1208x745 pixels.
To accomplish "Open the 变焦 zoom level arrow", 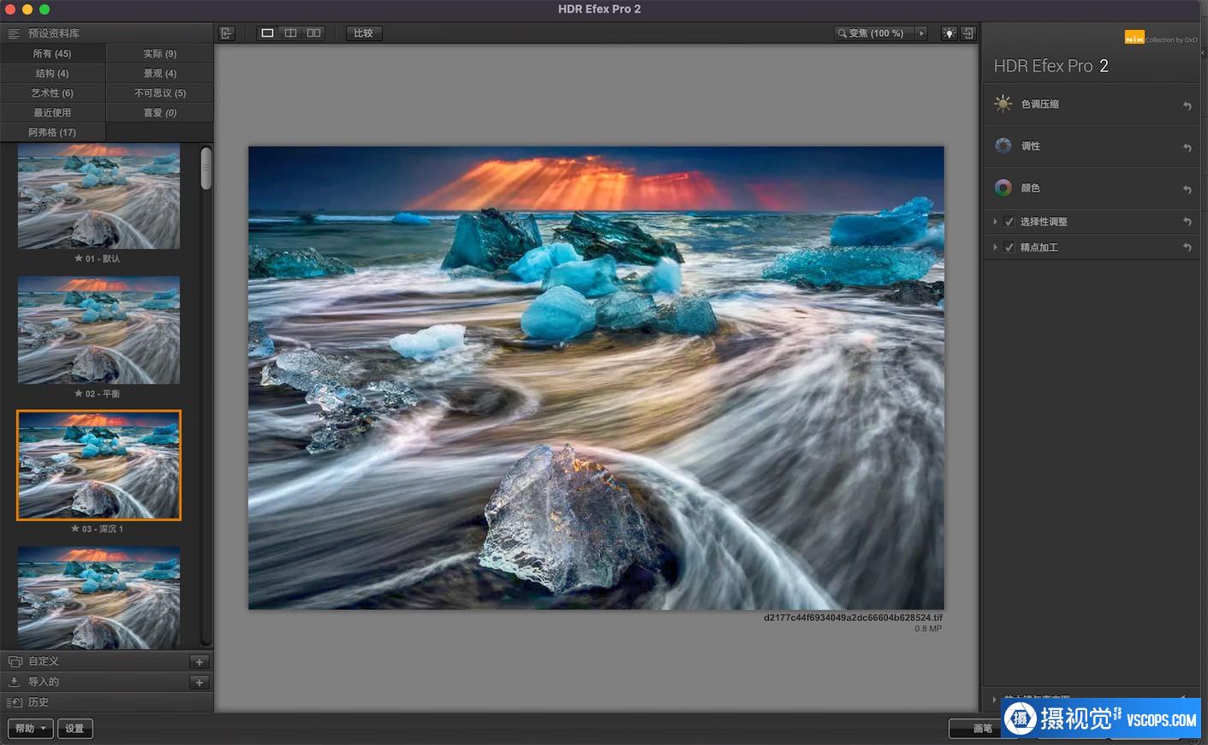I will 921,33.
